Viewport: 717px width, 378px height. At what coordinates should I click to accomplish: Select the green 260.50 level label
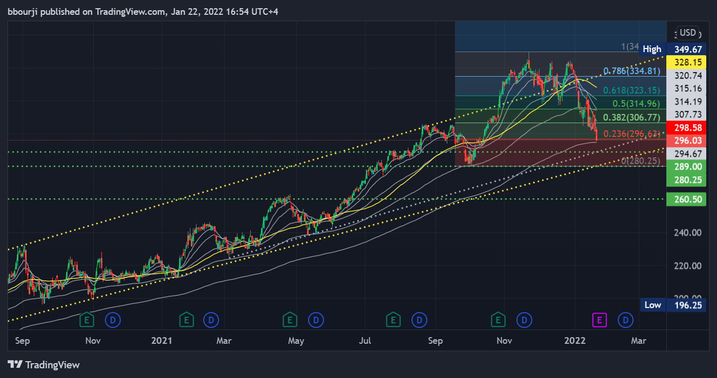pos(686,199)
